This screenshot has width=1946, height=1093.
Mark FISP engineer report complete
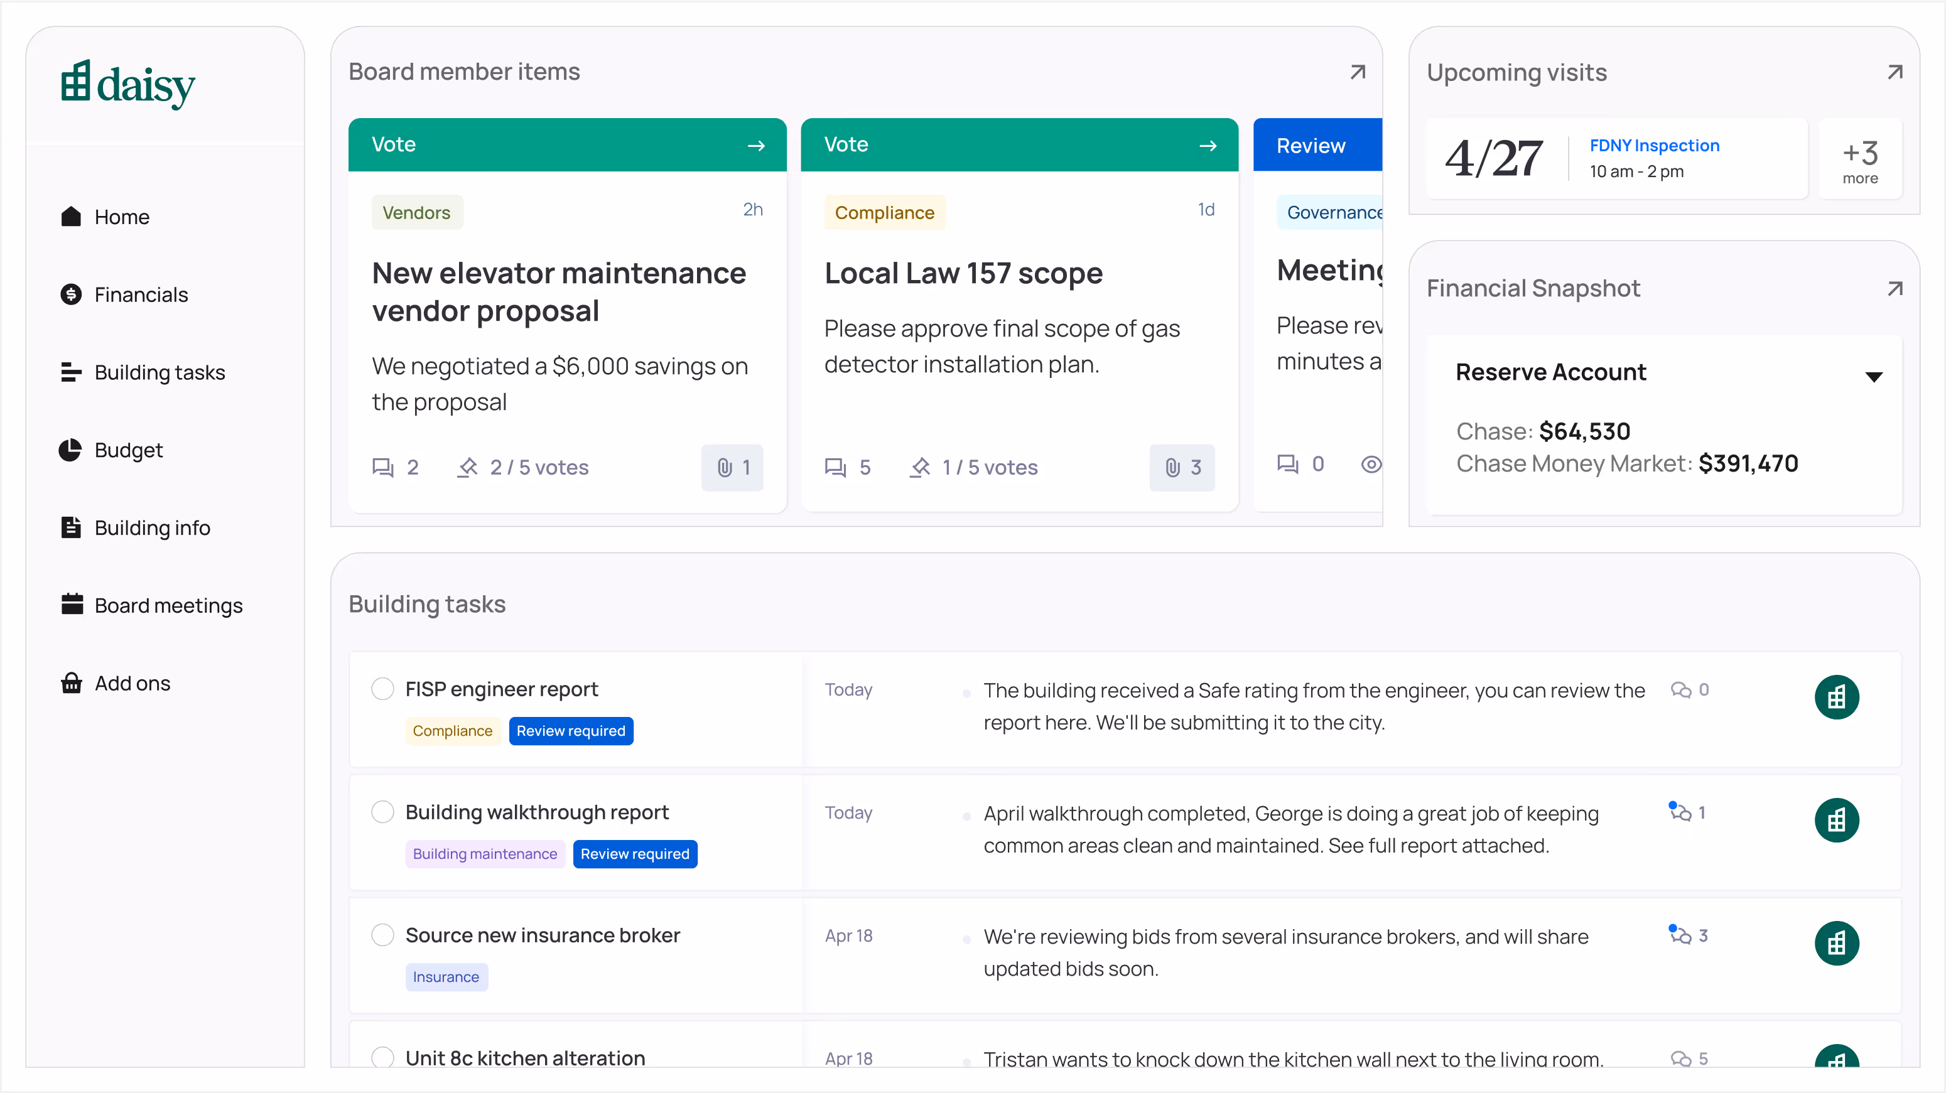tap(383, 689)
